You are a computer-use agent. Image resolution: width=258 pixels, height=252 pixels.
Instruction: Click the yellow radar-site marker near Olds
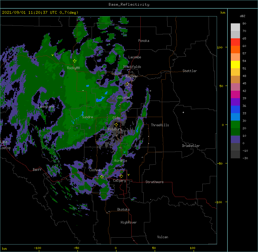point(116,125)
